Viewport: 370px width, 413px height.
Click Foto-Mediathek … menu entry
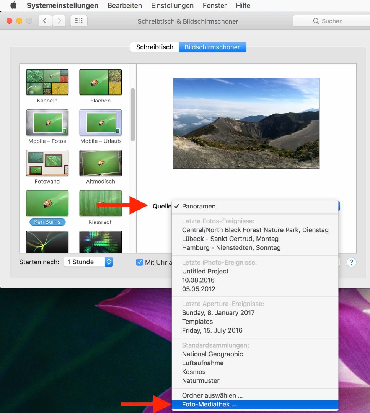(x=255, y=405)
